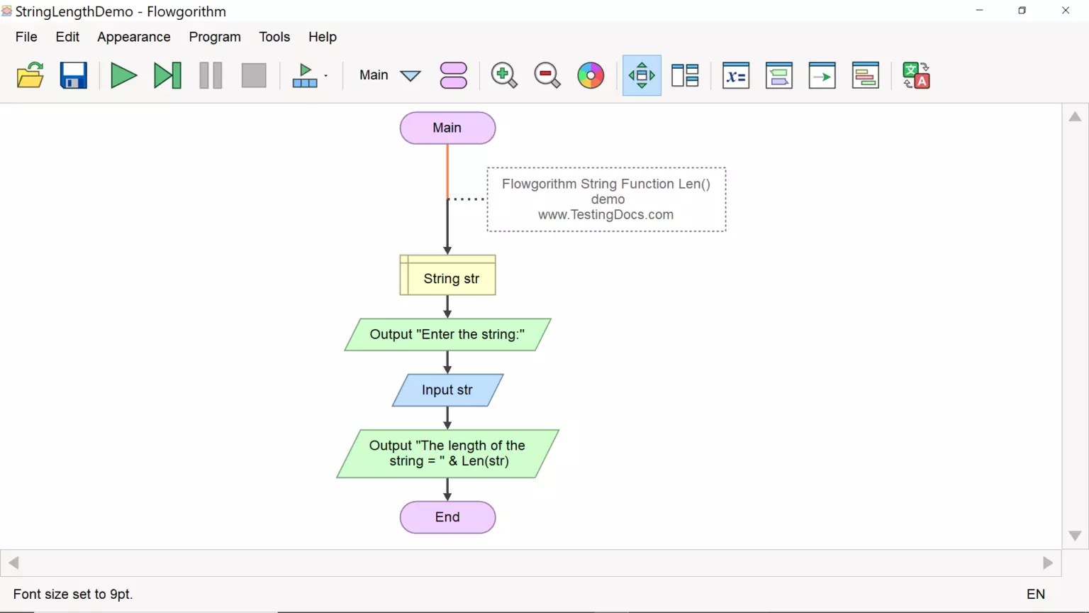Toggle the flowchart move/pan mode
This screenshot has height=613, width=1089.
pos(641,75)
